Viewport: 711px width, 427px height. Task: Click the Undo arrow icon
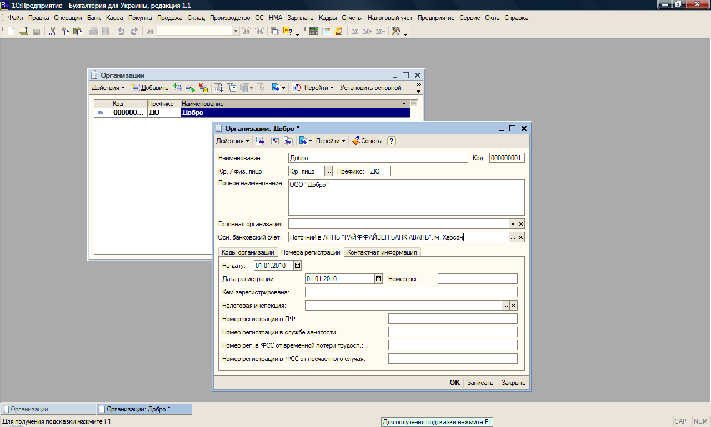pyautogui.click(x=121, y=32)
